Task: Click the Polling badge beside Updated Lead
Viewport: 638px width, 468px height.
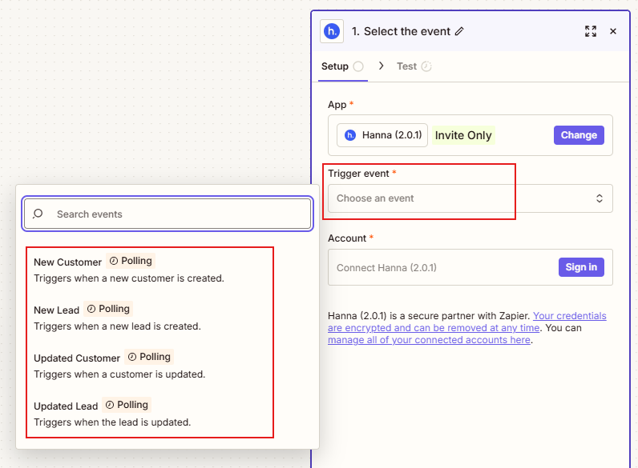Action: click(x=127, y=405)
